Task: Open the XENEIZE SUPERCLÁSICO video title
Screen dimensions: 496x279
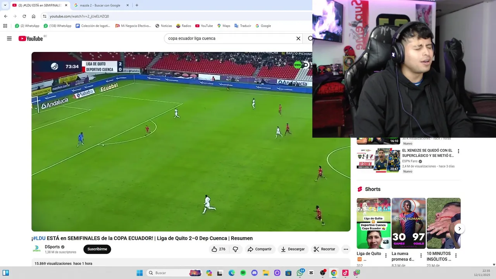Action: [x=428, y=153]
